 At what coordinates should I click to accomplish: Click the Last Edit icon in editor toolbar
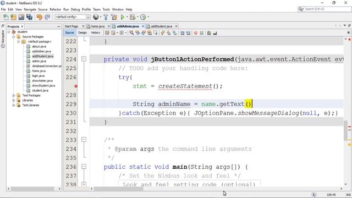coord(107,33)
